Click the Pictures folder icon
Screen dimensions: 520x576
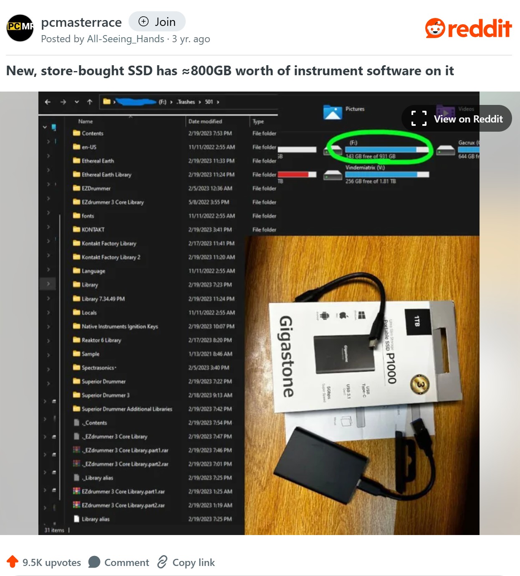[x=333, y=112]
